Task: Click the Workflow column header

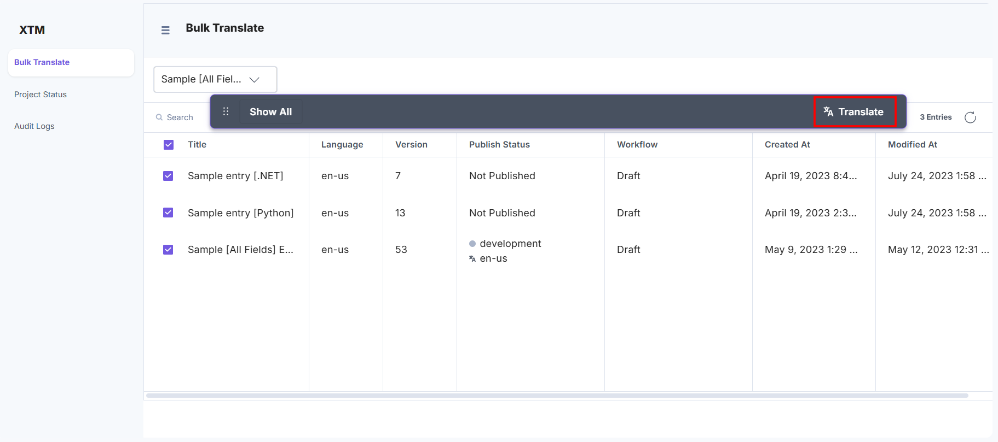Action: tap(637, 145)
